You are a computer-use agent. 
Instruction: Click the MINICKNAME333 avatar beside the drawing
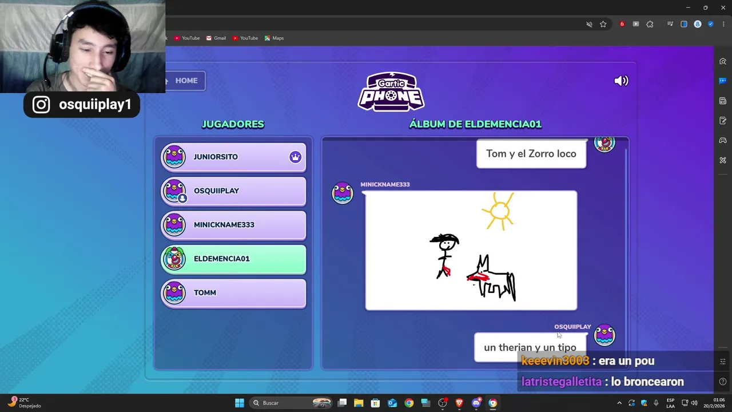point(343,193)
